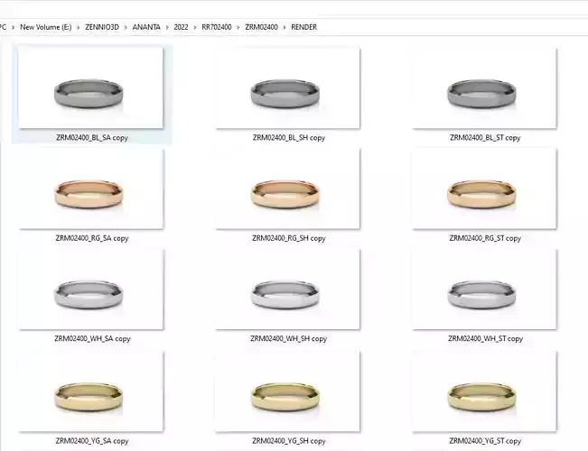Select the ZRM02400_BL_SH copy image
This screenshot has height=451, width=588.
coord(287,88)
